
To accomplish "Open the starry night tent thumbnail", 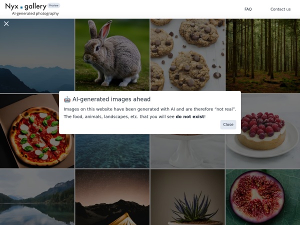I will 112,197.
